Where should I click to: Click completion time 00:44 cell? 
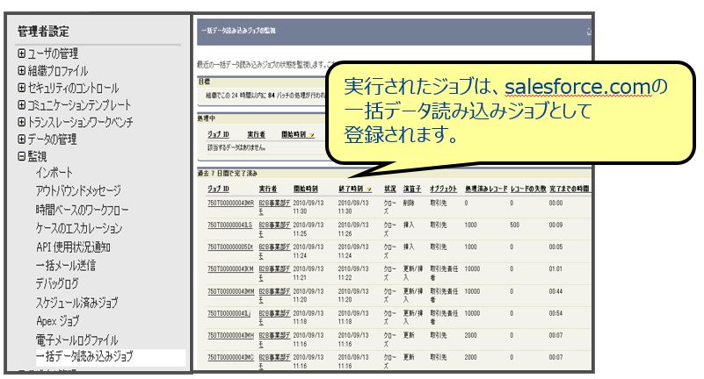[x=555, y=291]
